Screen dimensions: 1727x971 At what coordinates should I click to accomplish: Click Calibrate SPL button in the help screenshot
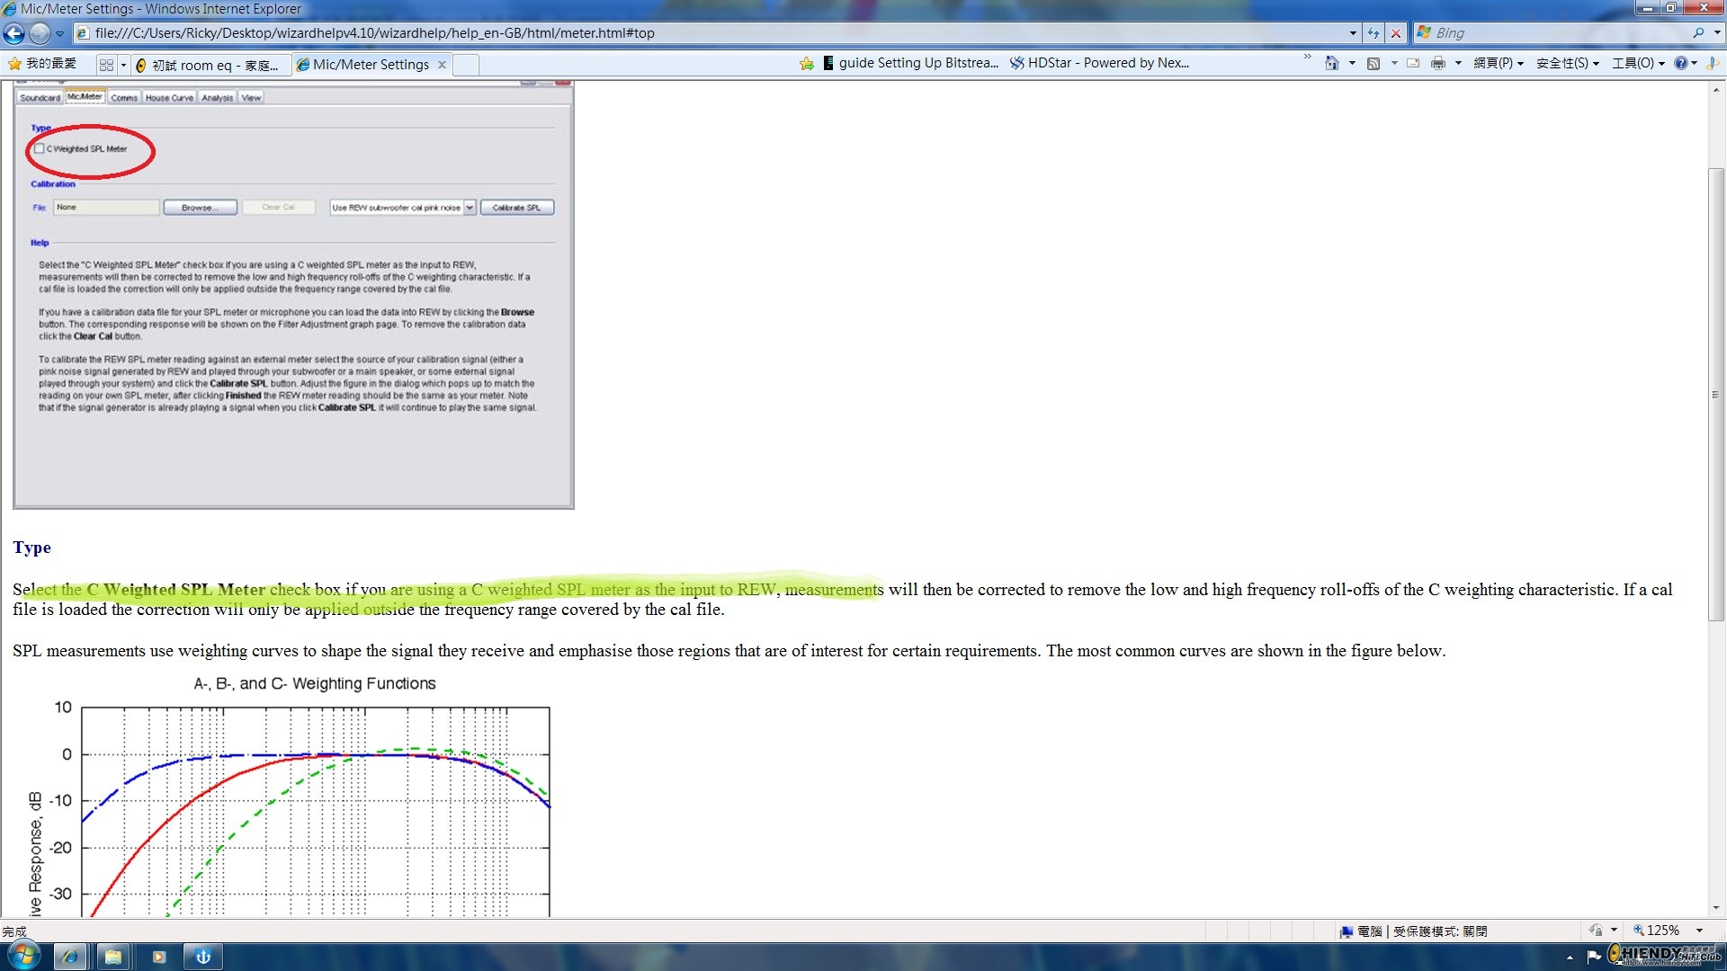point(517,208)
